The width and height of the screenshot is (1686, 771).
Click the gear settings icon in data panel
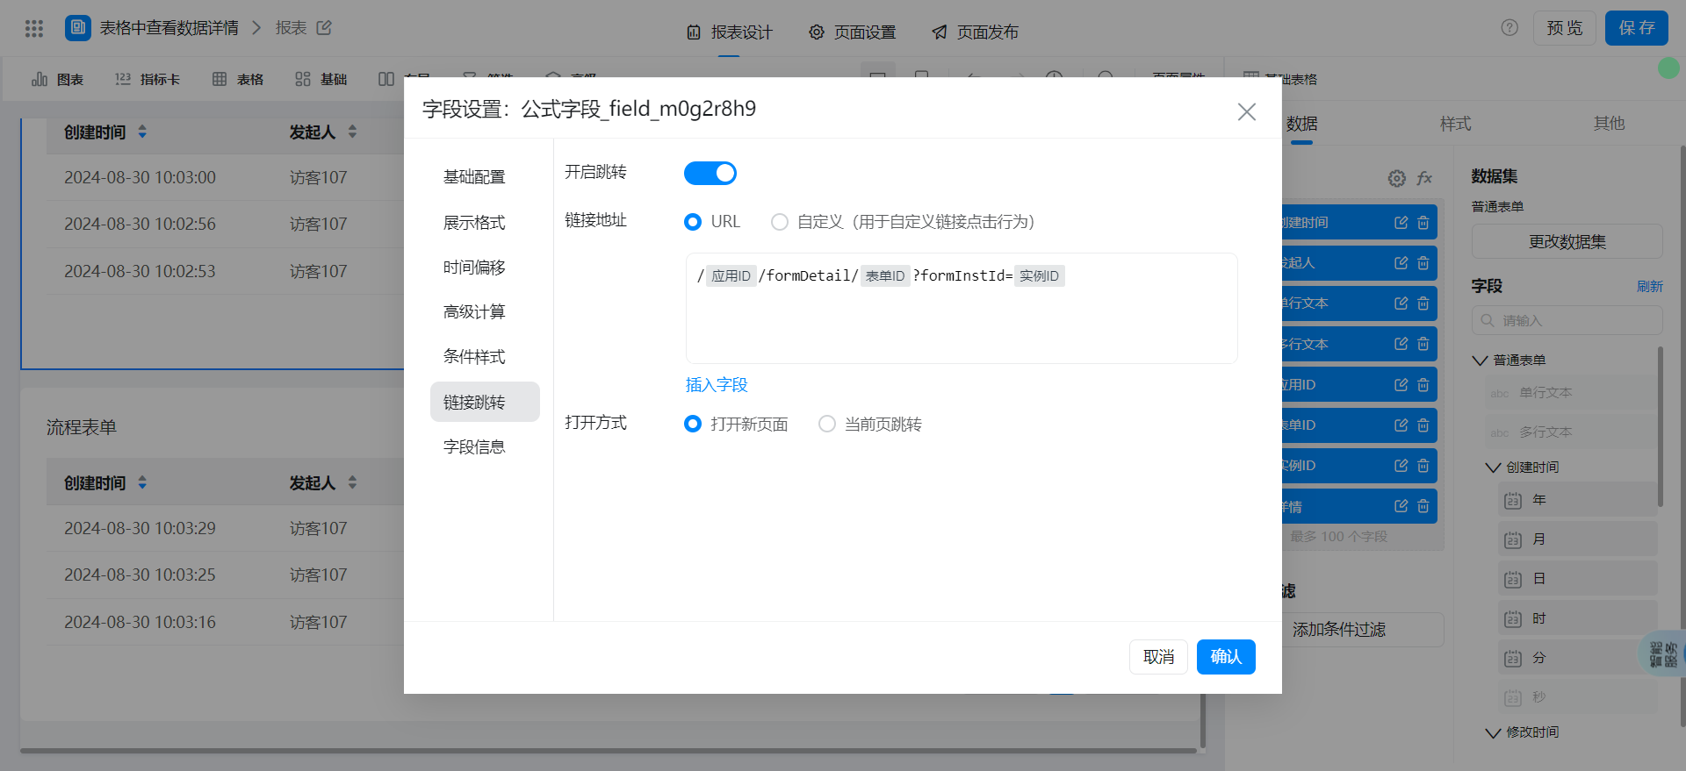click(1396, 179)
